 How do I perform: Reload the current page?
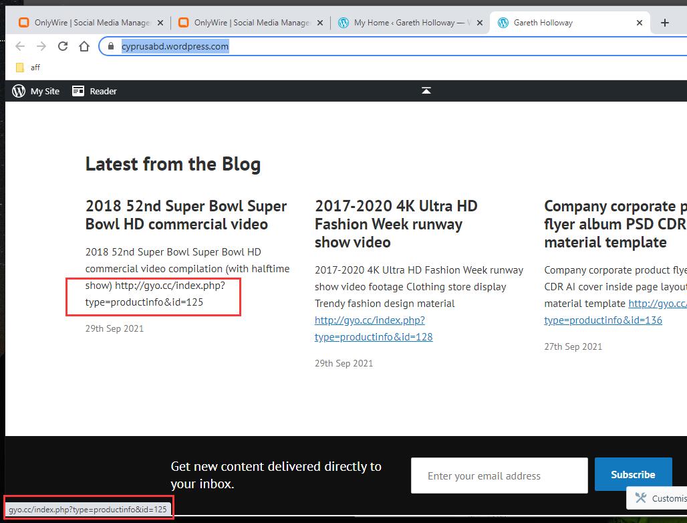coord(63,46)
